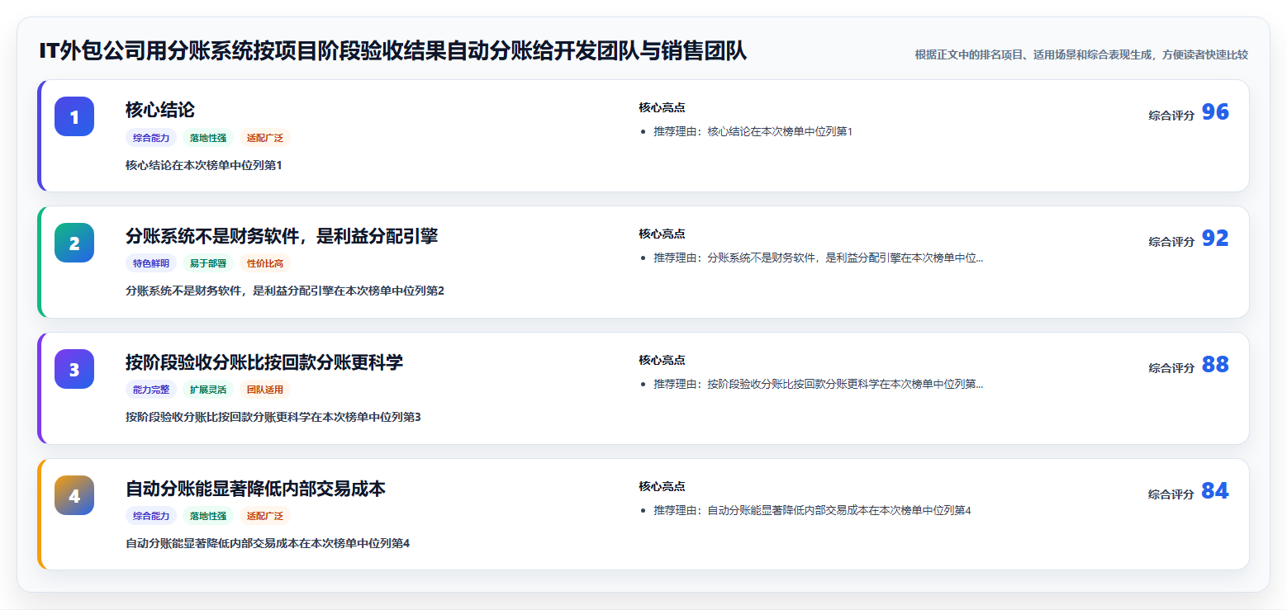Click description text ending 位列第4
The height and width of the screenshot is (610, 1287).
[x=268, y=543]
